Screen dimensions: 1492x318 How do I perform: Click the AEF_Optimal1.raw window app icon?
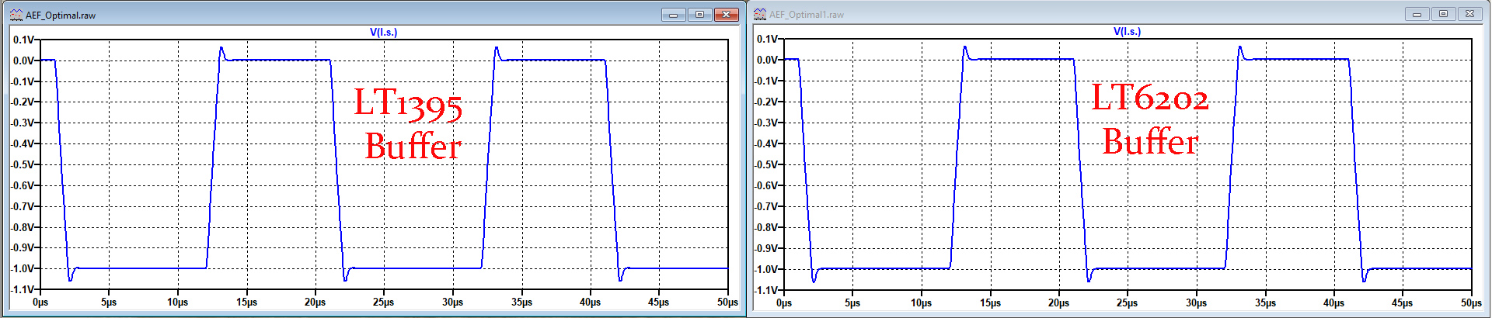760,14
